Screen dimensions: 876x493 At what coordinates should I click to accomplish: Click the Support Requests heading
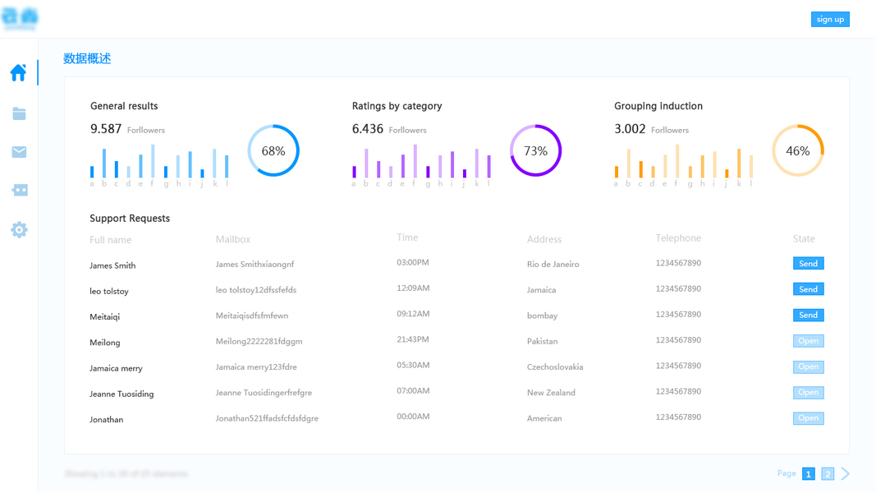pyautogui.click(x=130, y=219)
